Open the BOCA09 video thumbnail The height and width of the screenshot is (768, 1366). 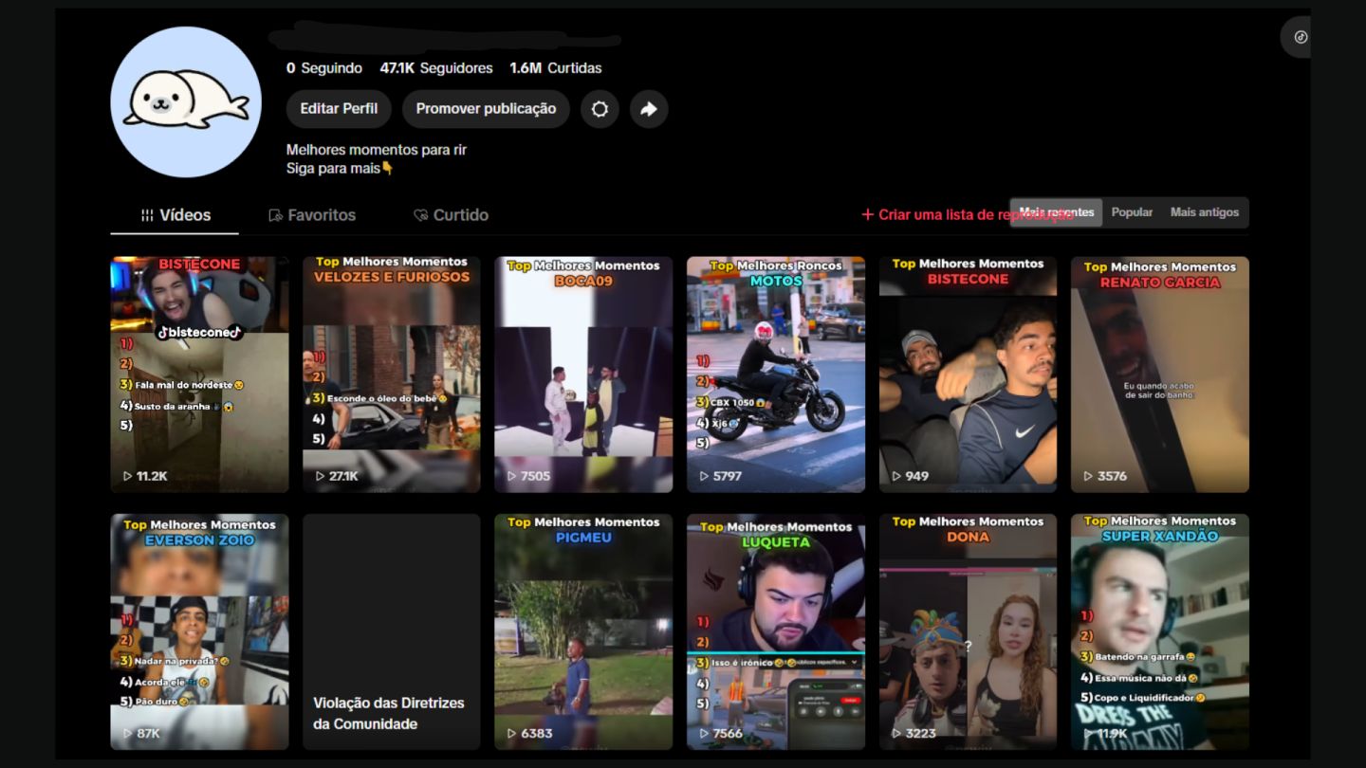583,375
